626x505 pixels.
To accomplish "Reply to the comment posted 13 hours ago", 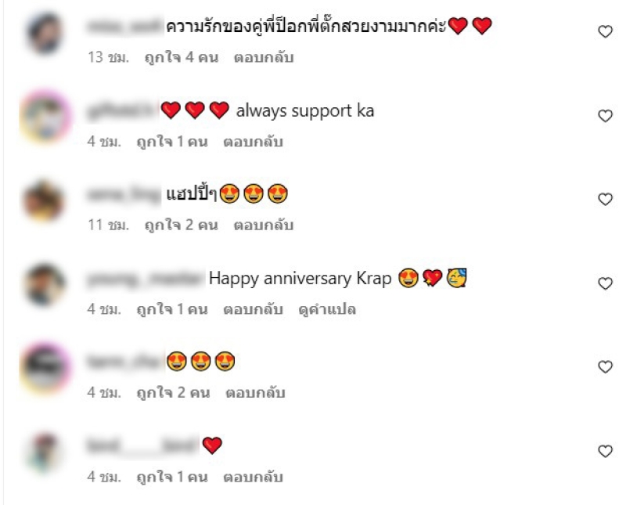I will coord(264,57).
